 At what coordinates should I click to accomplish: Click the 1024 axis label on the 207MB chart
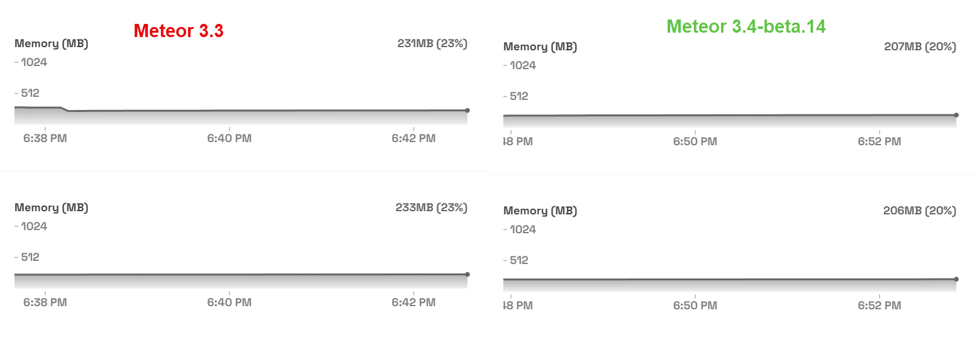coord(523,65)
